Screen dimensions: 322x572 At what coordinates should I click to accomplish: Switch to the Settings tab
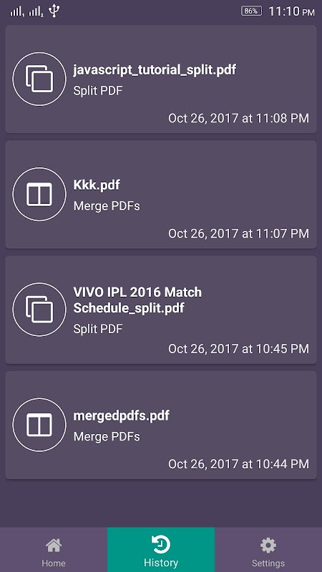pyautogui.click(x=268, y=549)
